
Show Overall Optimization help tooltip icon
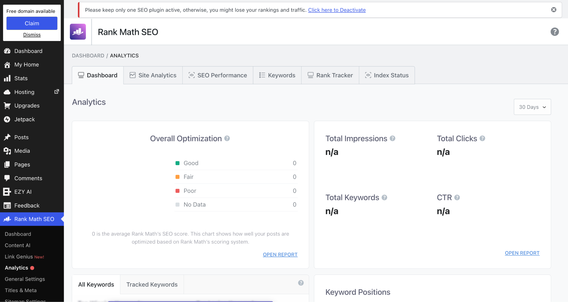[x=227, y=138]
